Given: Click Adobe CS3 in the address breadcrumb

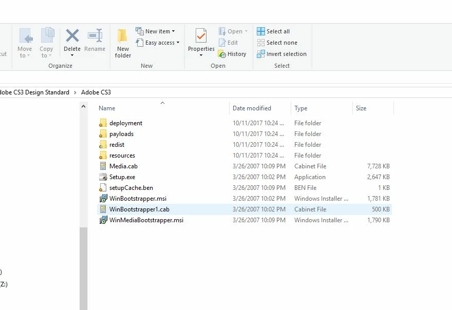Looking at the screenshot, I should click(x=96, y=92).
